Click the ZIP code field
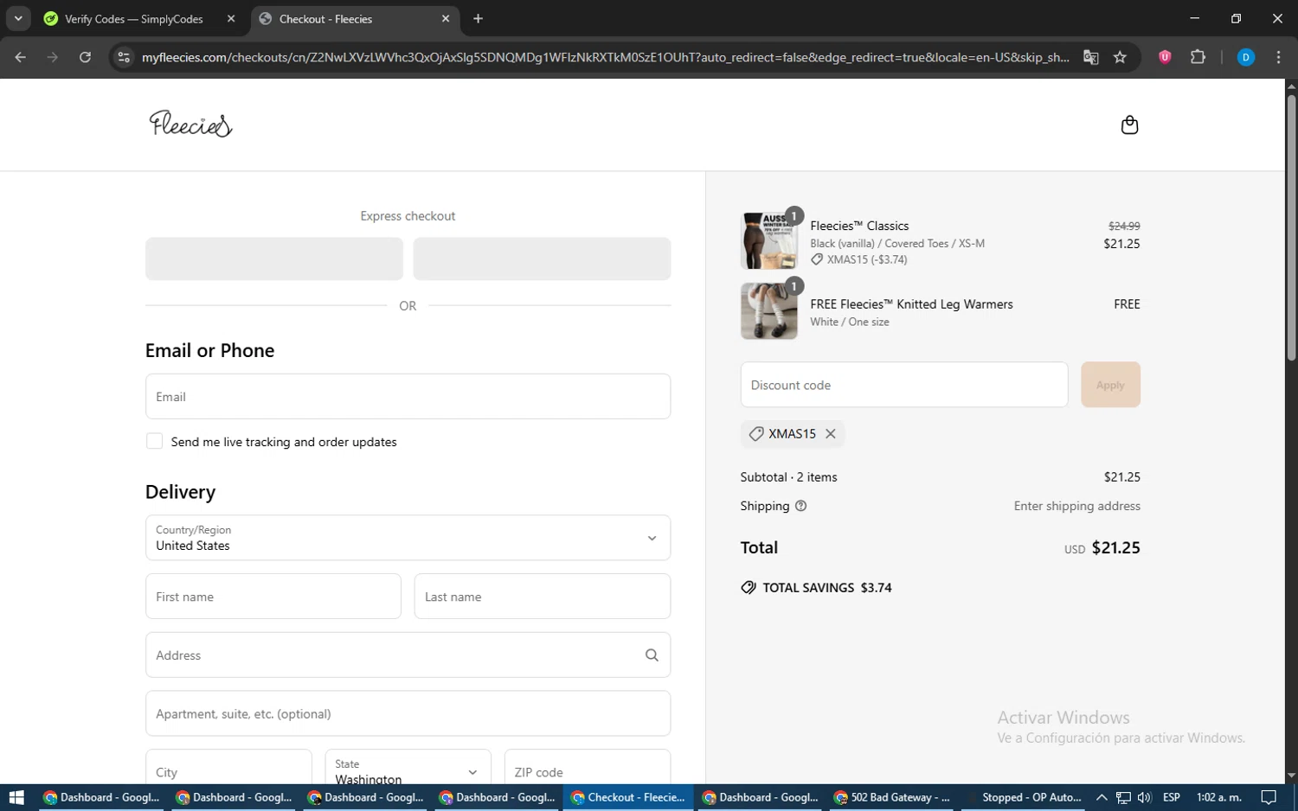1298x811 pixels. [588, 768]
